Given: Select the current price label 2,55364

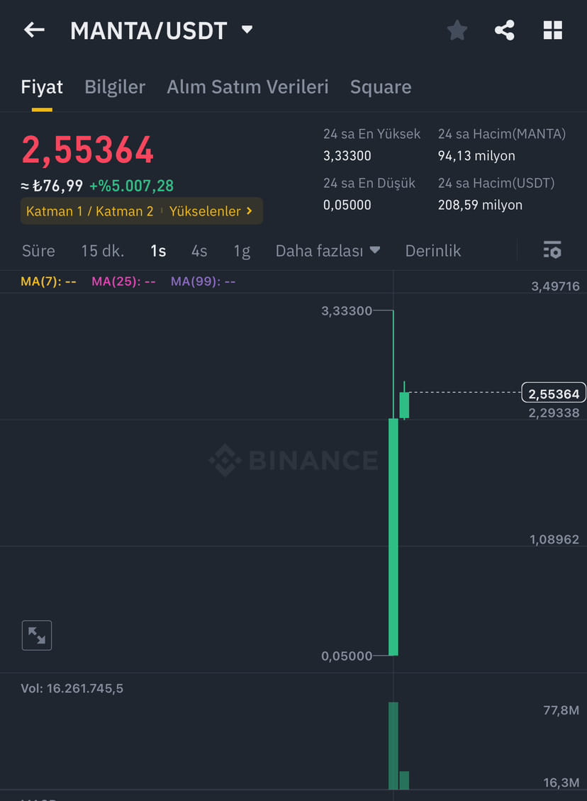Looking at the screenshot, I should click(553, 392).
